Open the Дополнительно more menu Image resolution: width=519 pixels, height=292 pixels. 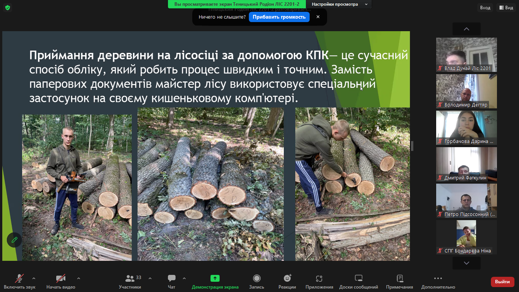pyautogui.click(x=438, y=281)
